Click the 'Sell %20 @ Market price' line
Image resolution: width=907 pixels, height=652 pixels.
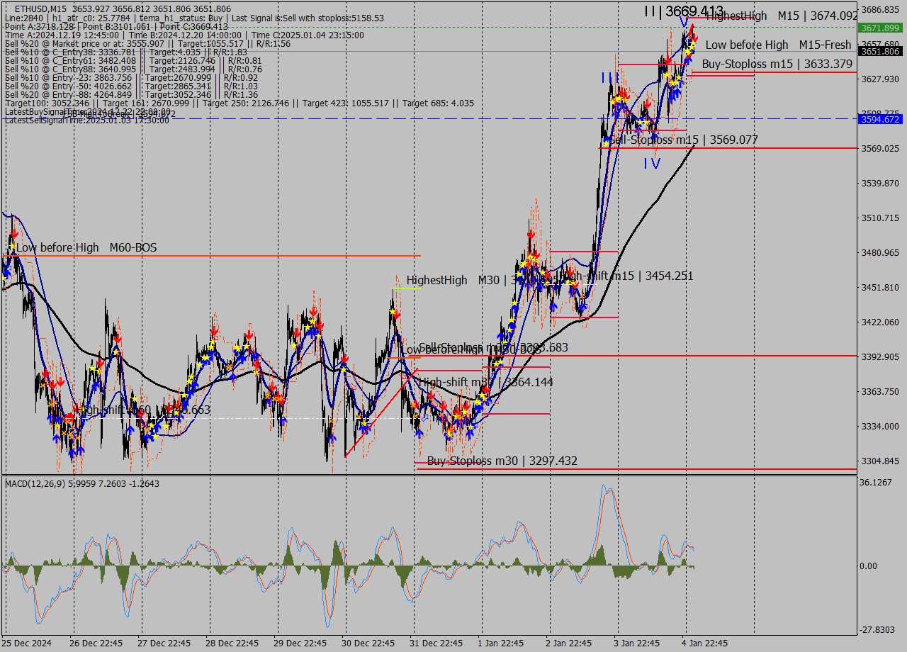pos(147,43)
